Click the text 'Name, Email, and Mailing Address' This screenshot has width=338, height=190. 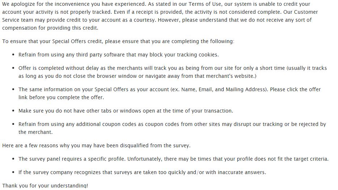click(x=223, y=89)
